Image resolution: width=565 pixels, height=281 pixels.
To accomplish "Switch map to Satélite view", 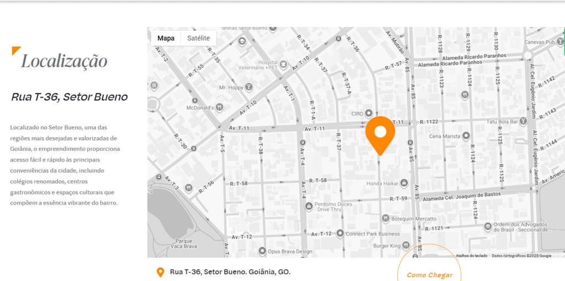I will [x=198, y=38].
